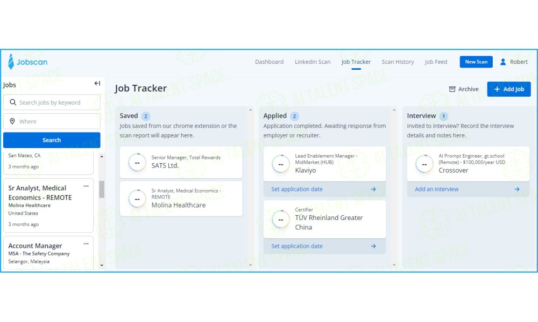Click match score circle on TÜV Rheinland card
This screenshot has width=538, height=322.
(281, 219)
